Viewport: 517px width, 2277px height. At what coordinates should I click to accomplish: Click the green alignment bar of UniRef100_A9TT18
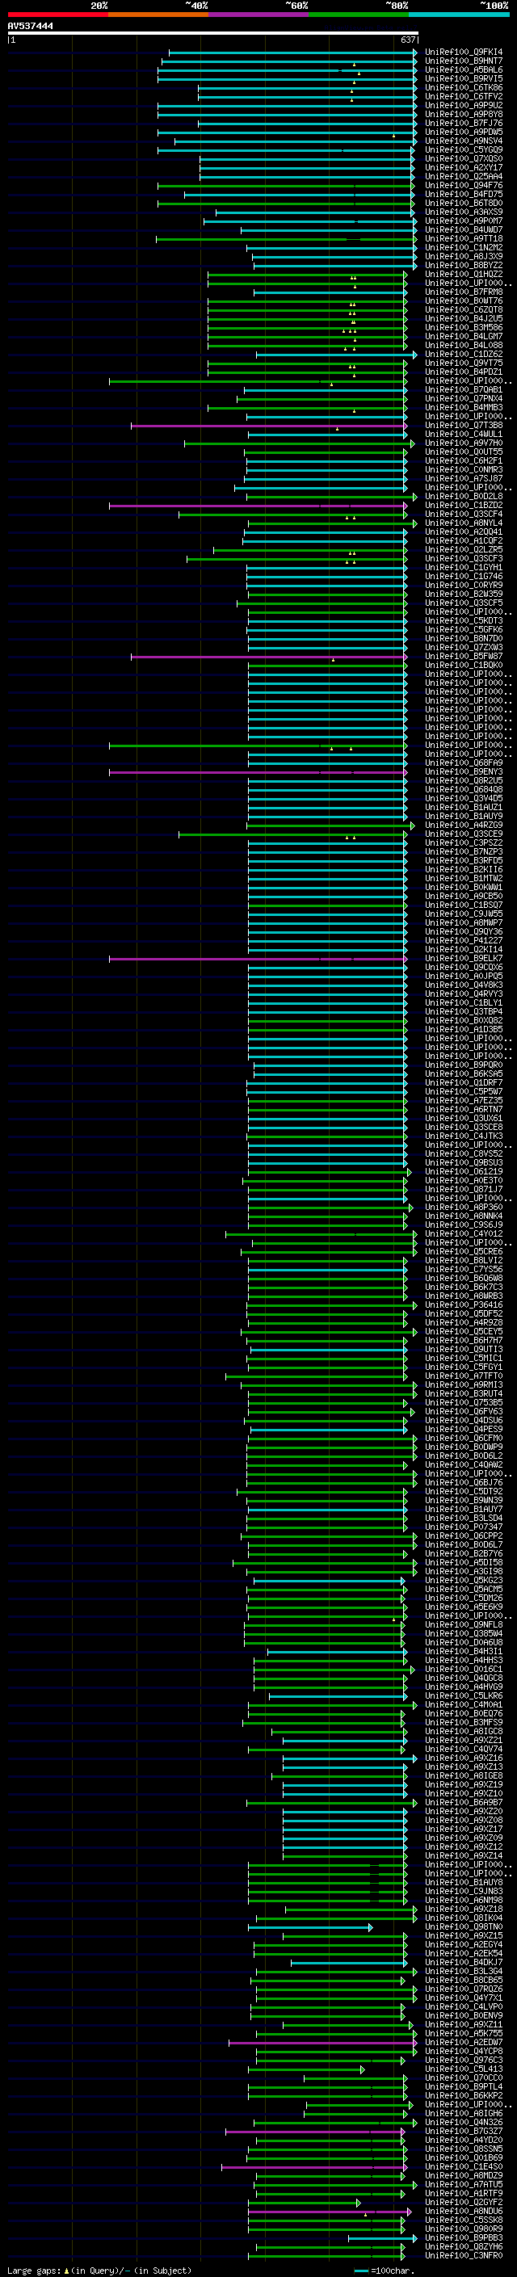(x=286, y=238)
